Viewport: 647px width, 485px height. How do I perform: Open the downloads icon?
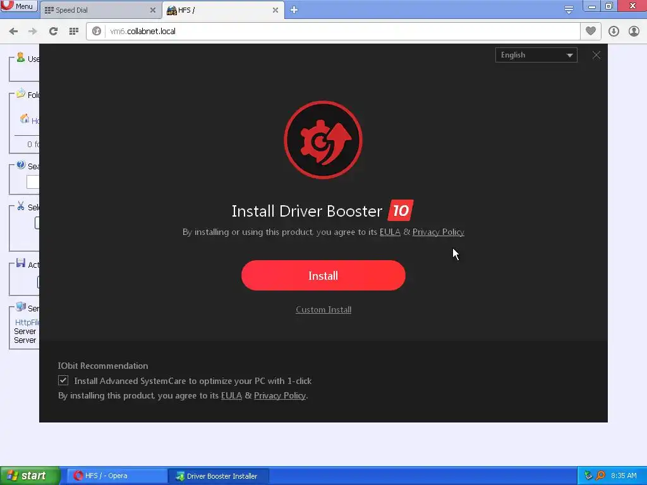tap(614, 32)
